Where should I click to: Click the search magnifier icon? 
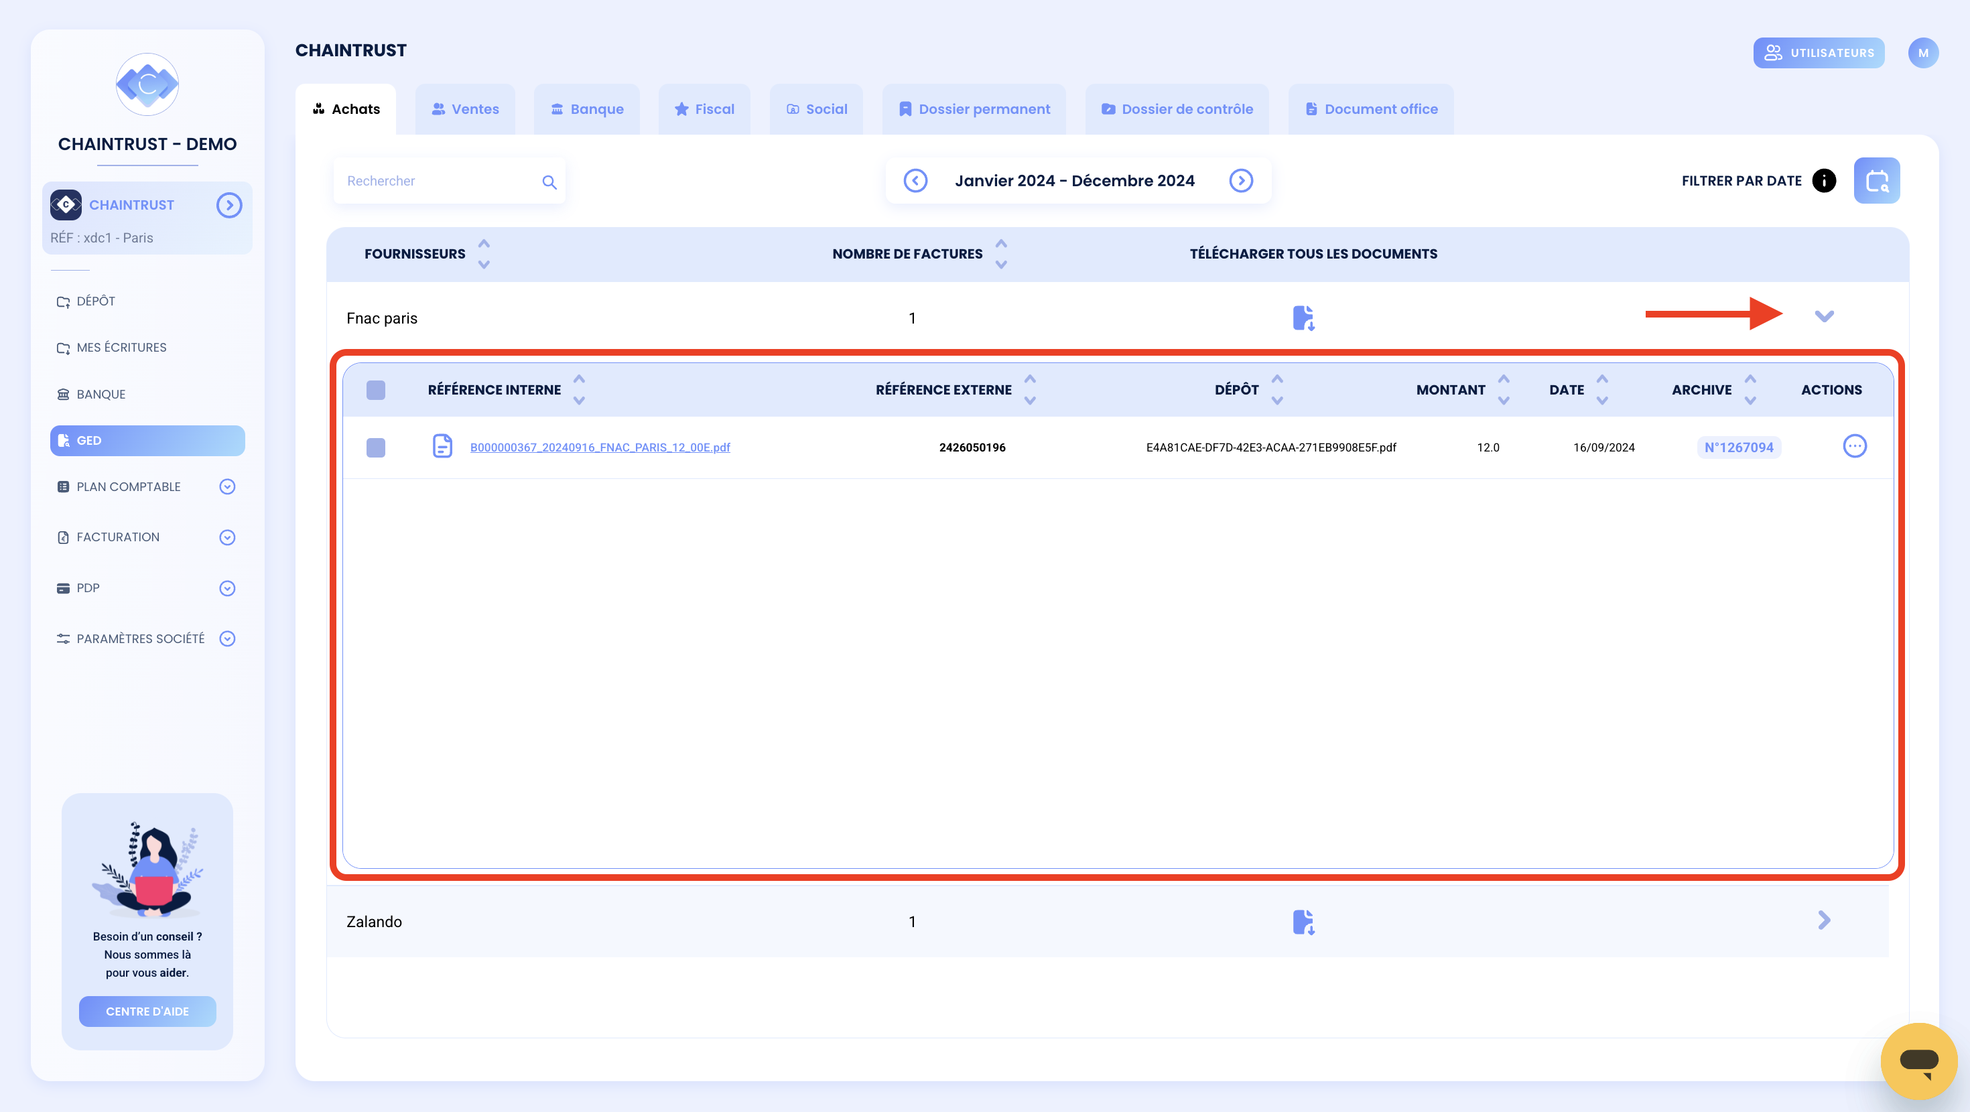tap(549, 182)
